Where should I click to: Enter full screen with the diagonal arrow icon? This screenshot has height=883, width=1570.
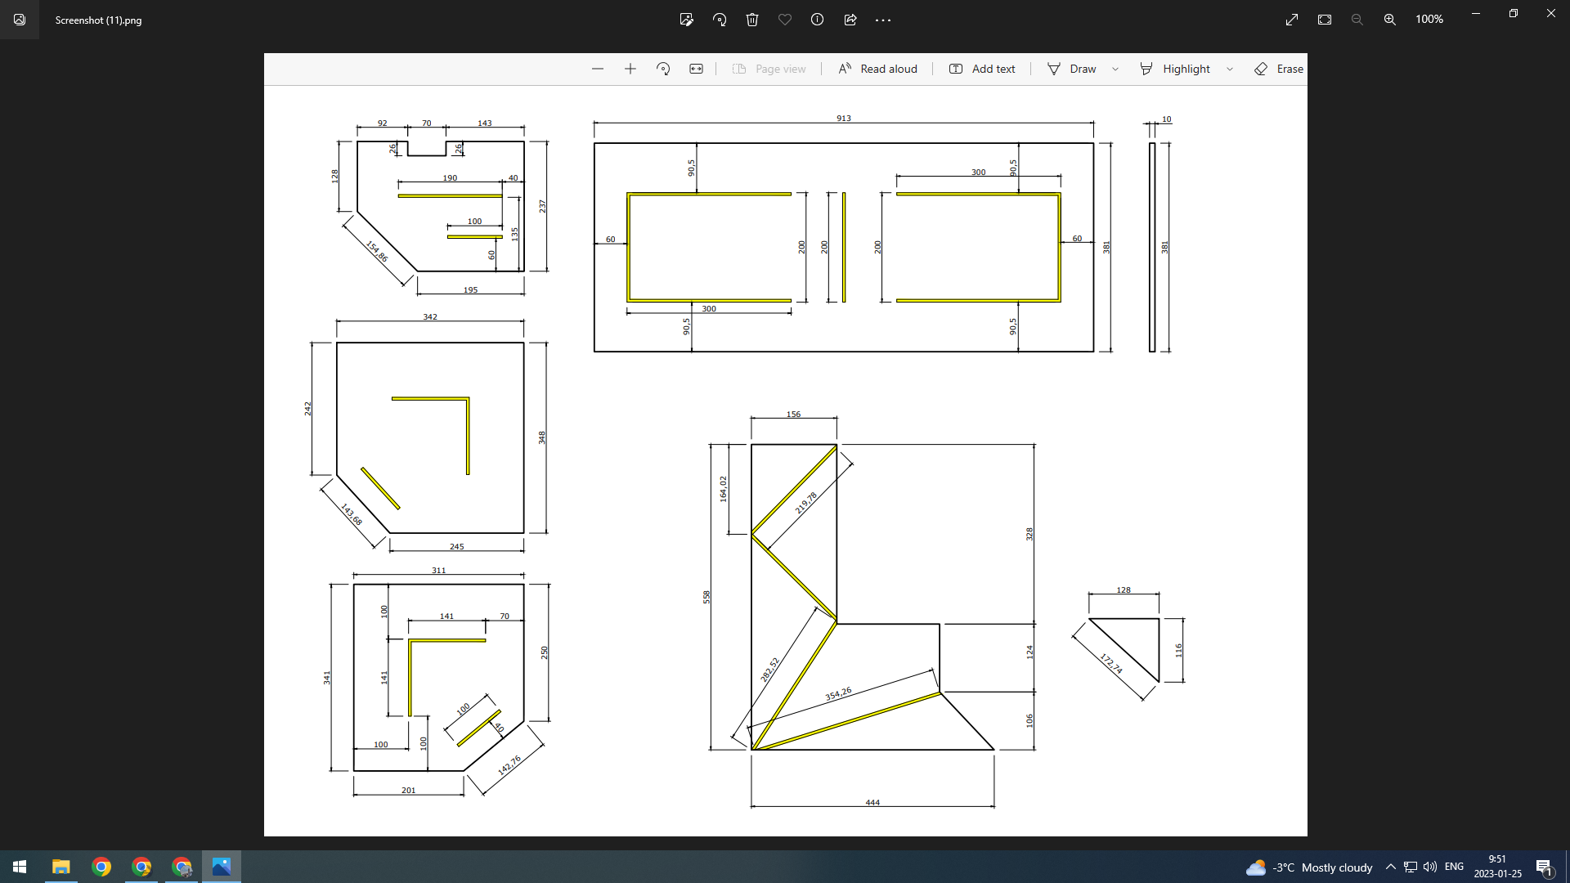(x=1292, y=20)
